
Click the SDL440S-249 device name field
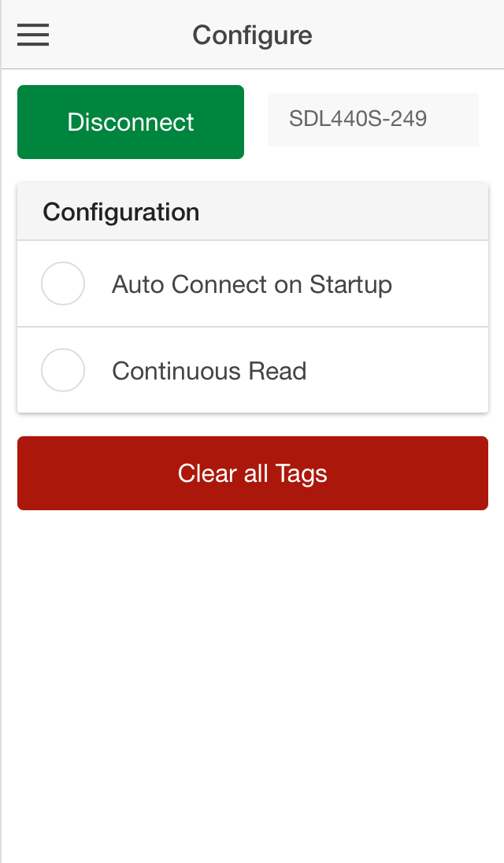pyautogui.click(x=372, y=120)
